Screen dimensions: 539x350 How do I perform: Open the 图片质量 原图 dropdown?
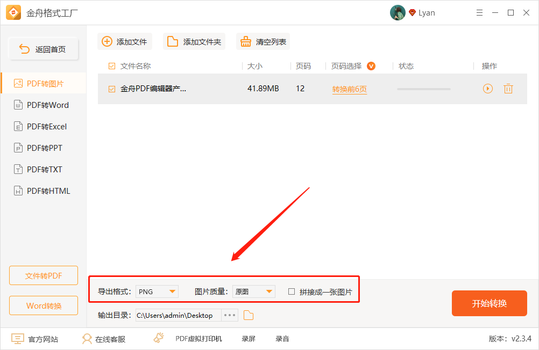(x=254, y=291)
